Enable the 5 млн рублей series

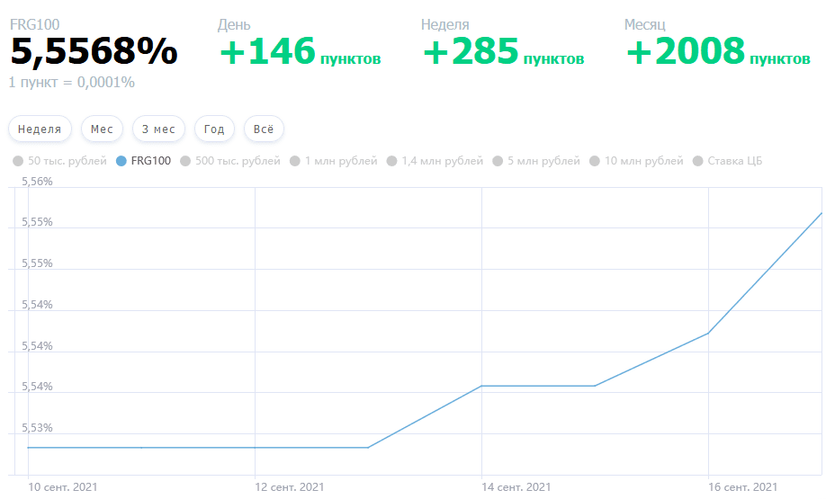tap(536, 161)
